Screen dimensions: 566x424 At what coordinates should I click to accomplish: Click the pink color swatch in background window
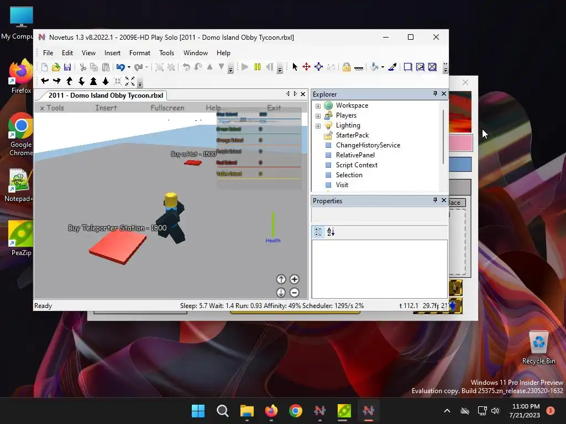coord(460,143)
